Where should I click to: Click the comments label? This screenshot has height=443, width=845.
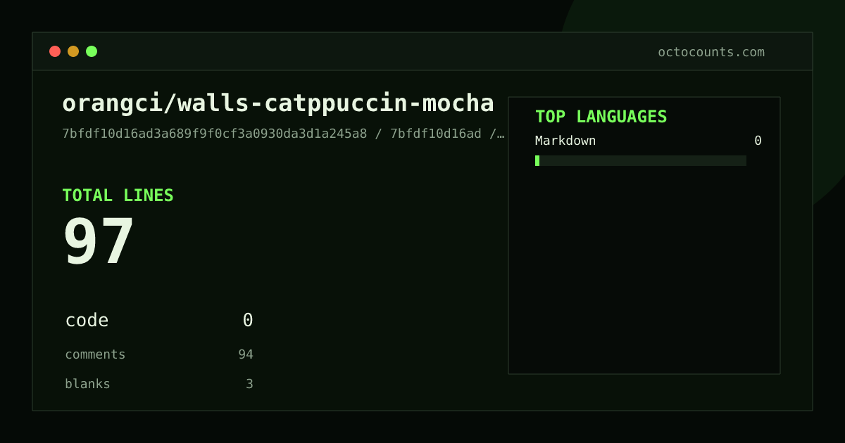[x=95, y=354]
